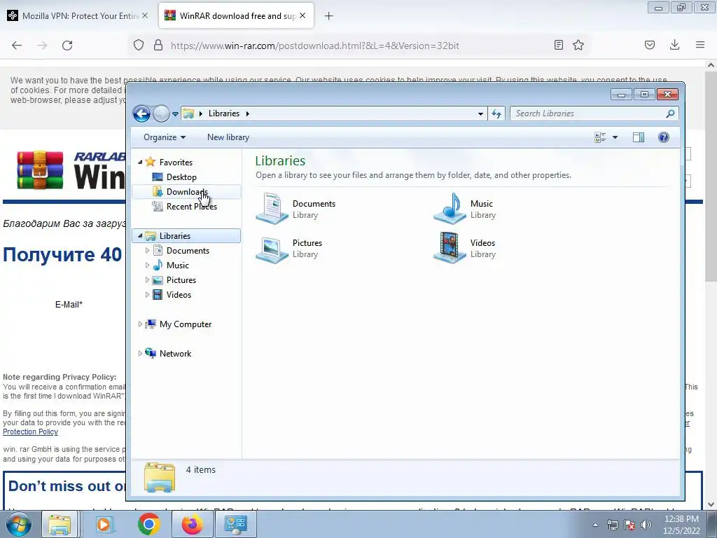Expand Documents in the navigation tree
Screen dimensions: 717x538
pos(147,251)
